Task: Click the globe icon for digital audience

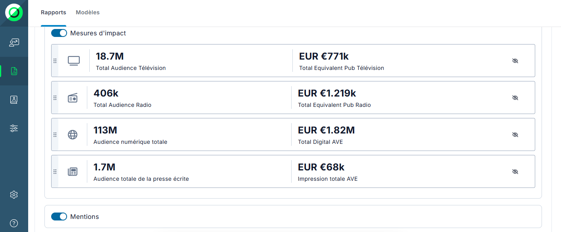Action: pyautogui.click(x=73, y=135)
